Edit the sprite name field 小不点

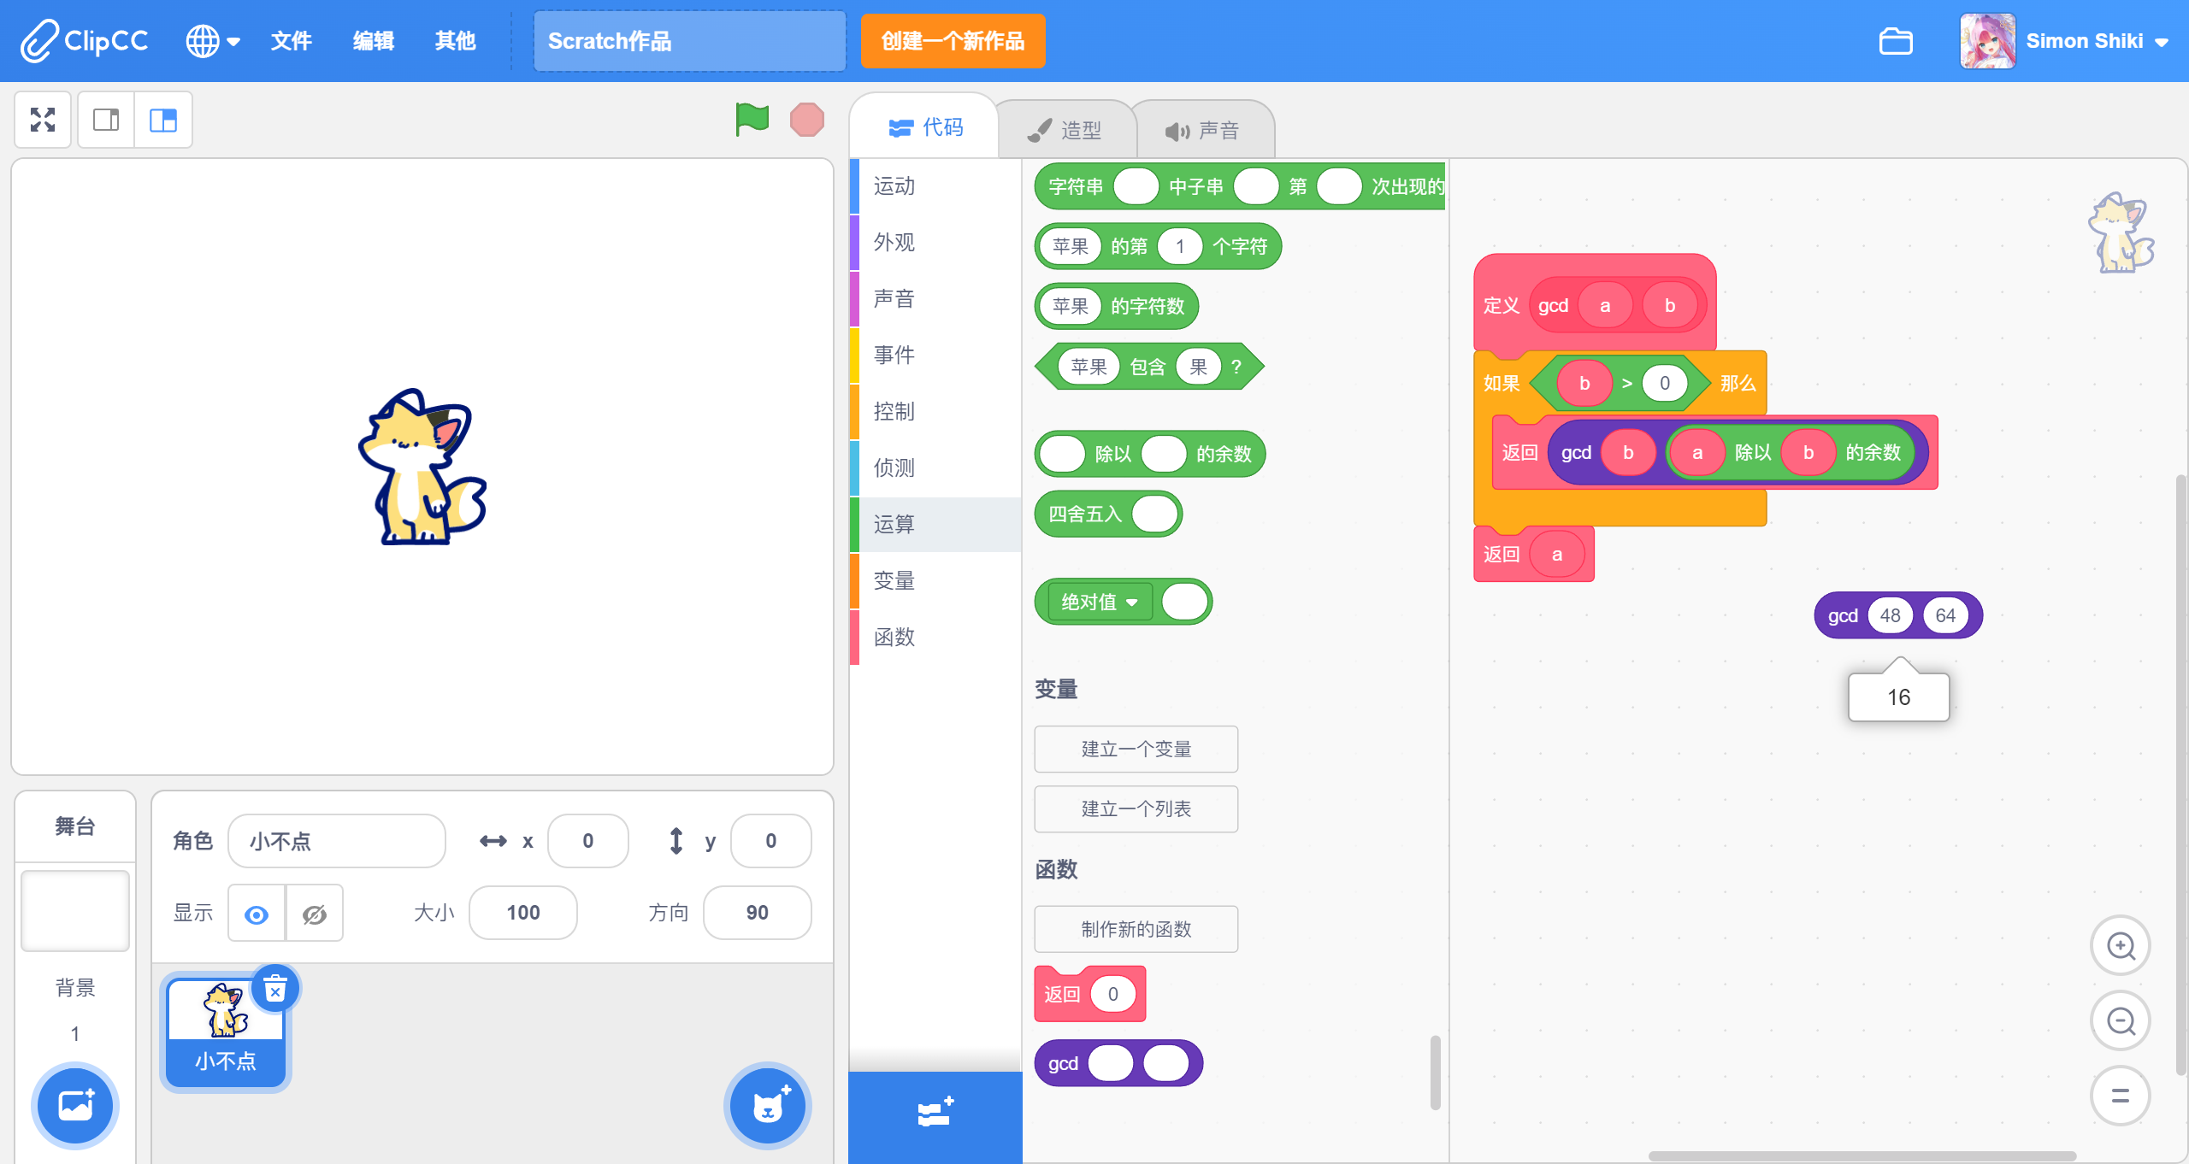click(x=337, y=842)
